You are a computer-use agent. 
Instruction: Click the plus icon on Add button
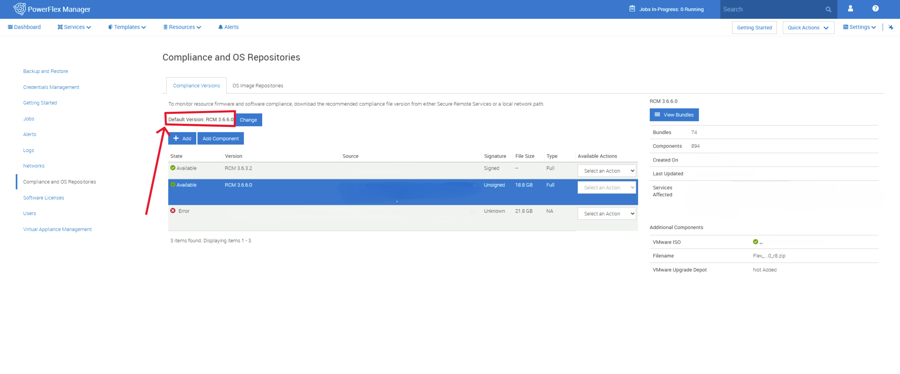pyautogui.click(x=176, y=138)
